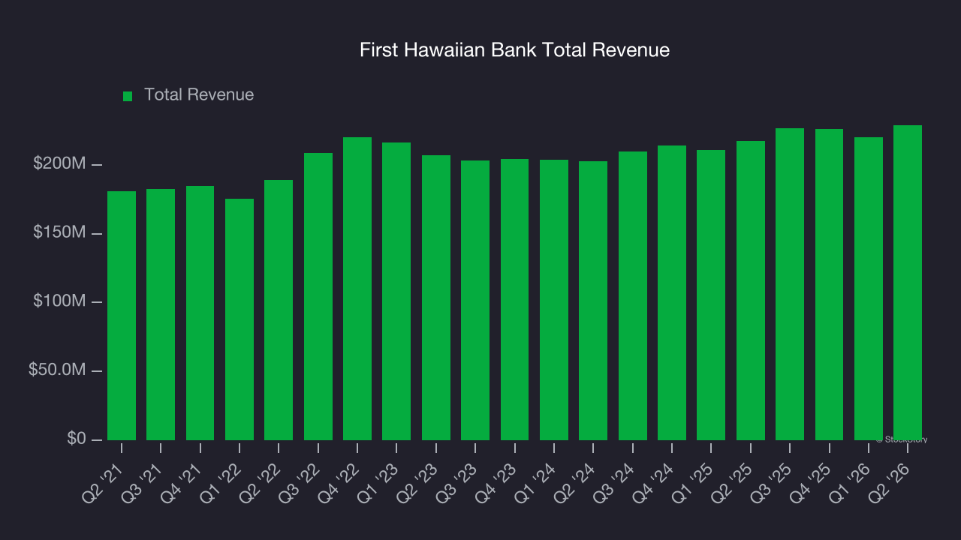This screenshot has width=961, height=540.
Task: Select the Q4 '25 revenue bar
Action: (x=830, y=284)
